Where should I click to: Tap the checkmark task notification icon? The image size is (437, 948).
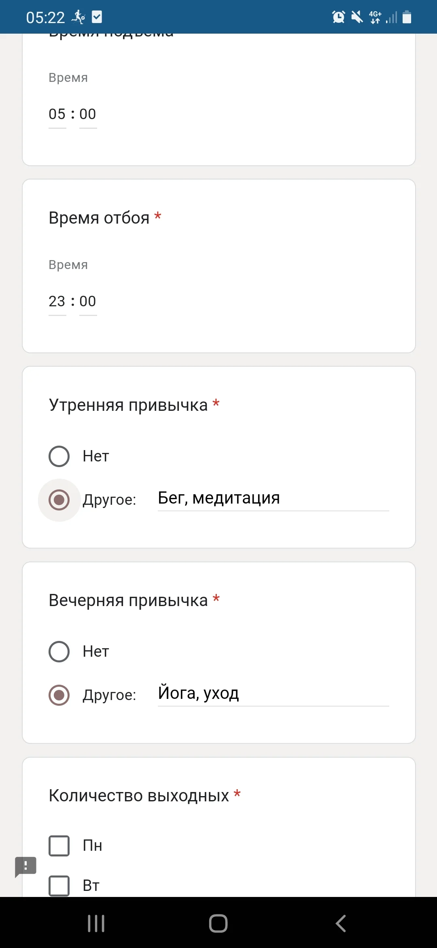point(97,17)
